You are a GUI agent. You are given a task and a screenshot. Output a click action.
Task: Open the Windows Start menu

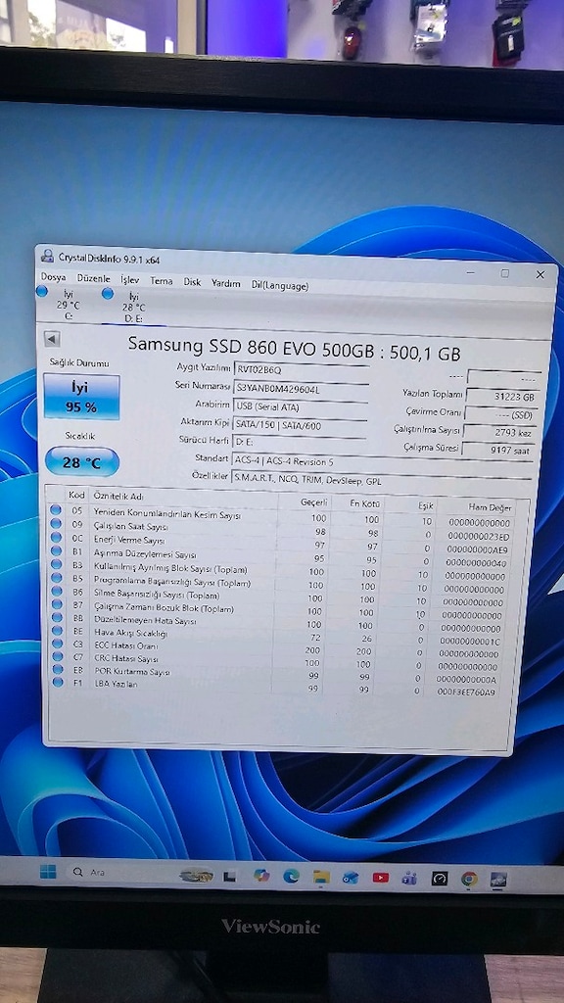(48, 871)
